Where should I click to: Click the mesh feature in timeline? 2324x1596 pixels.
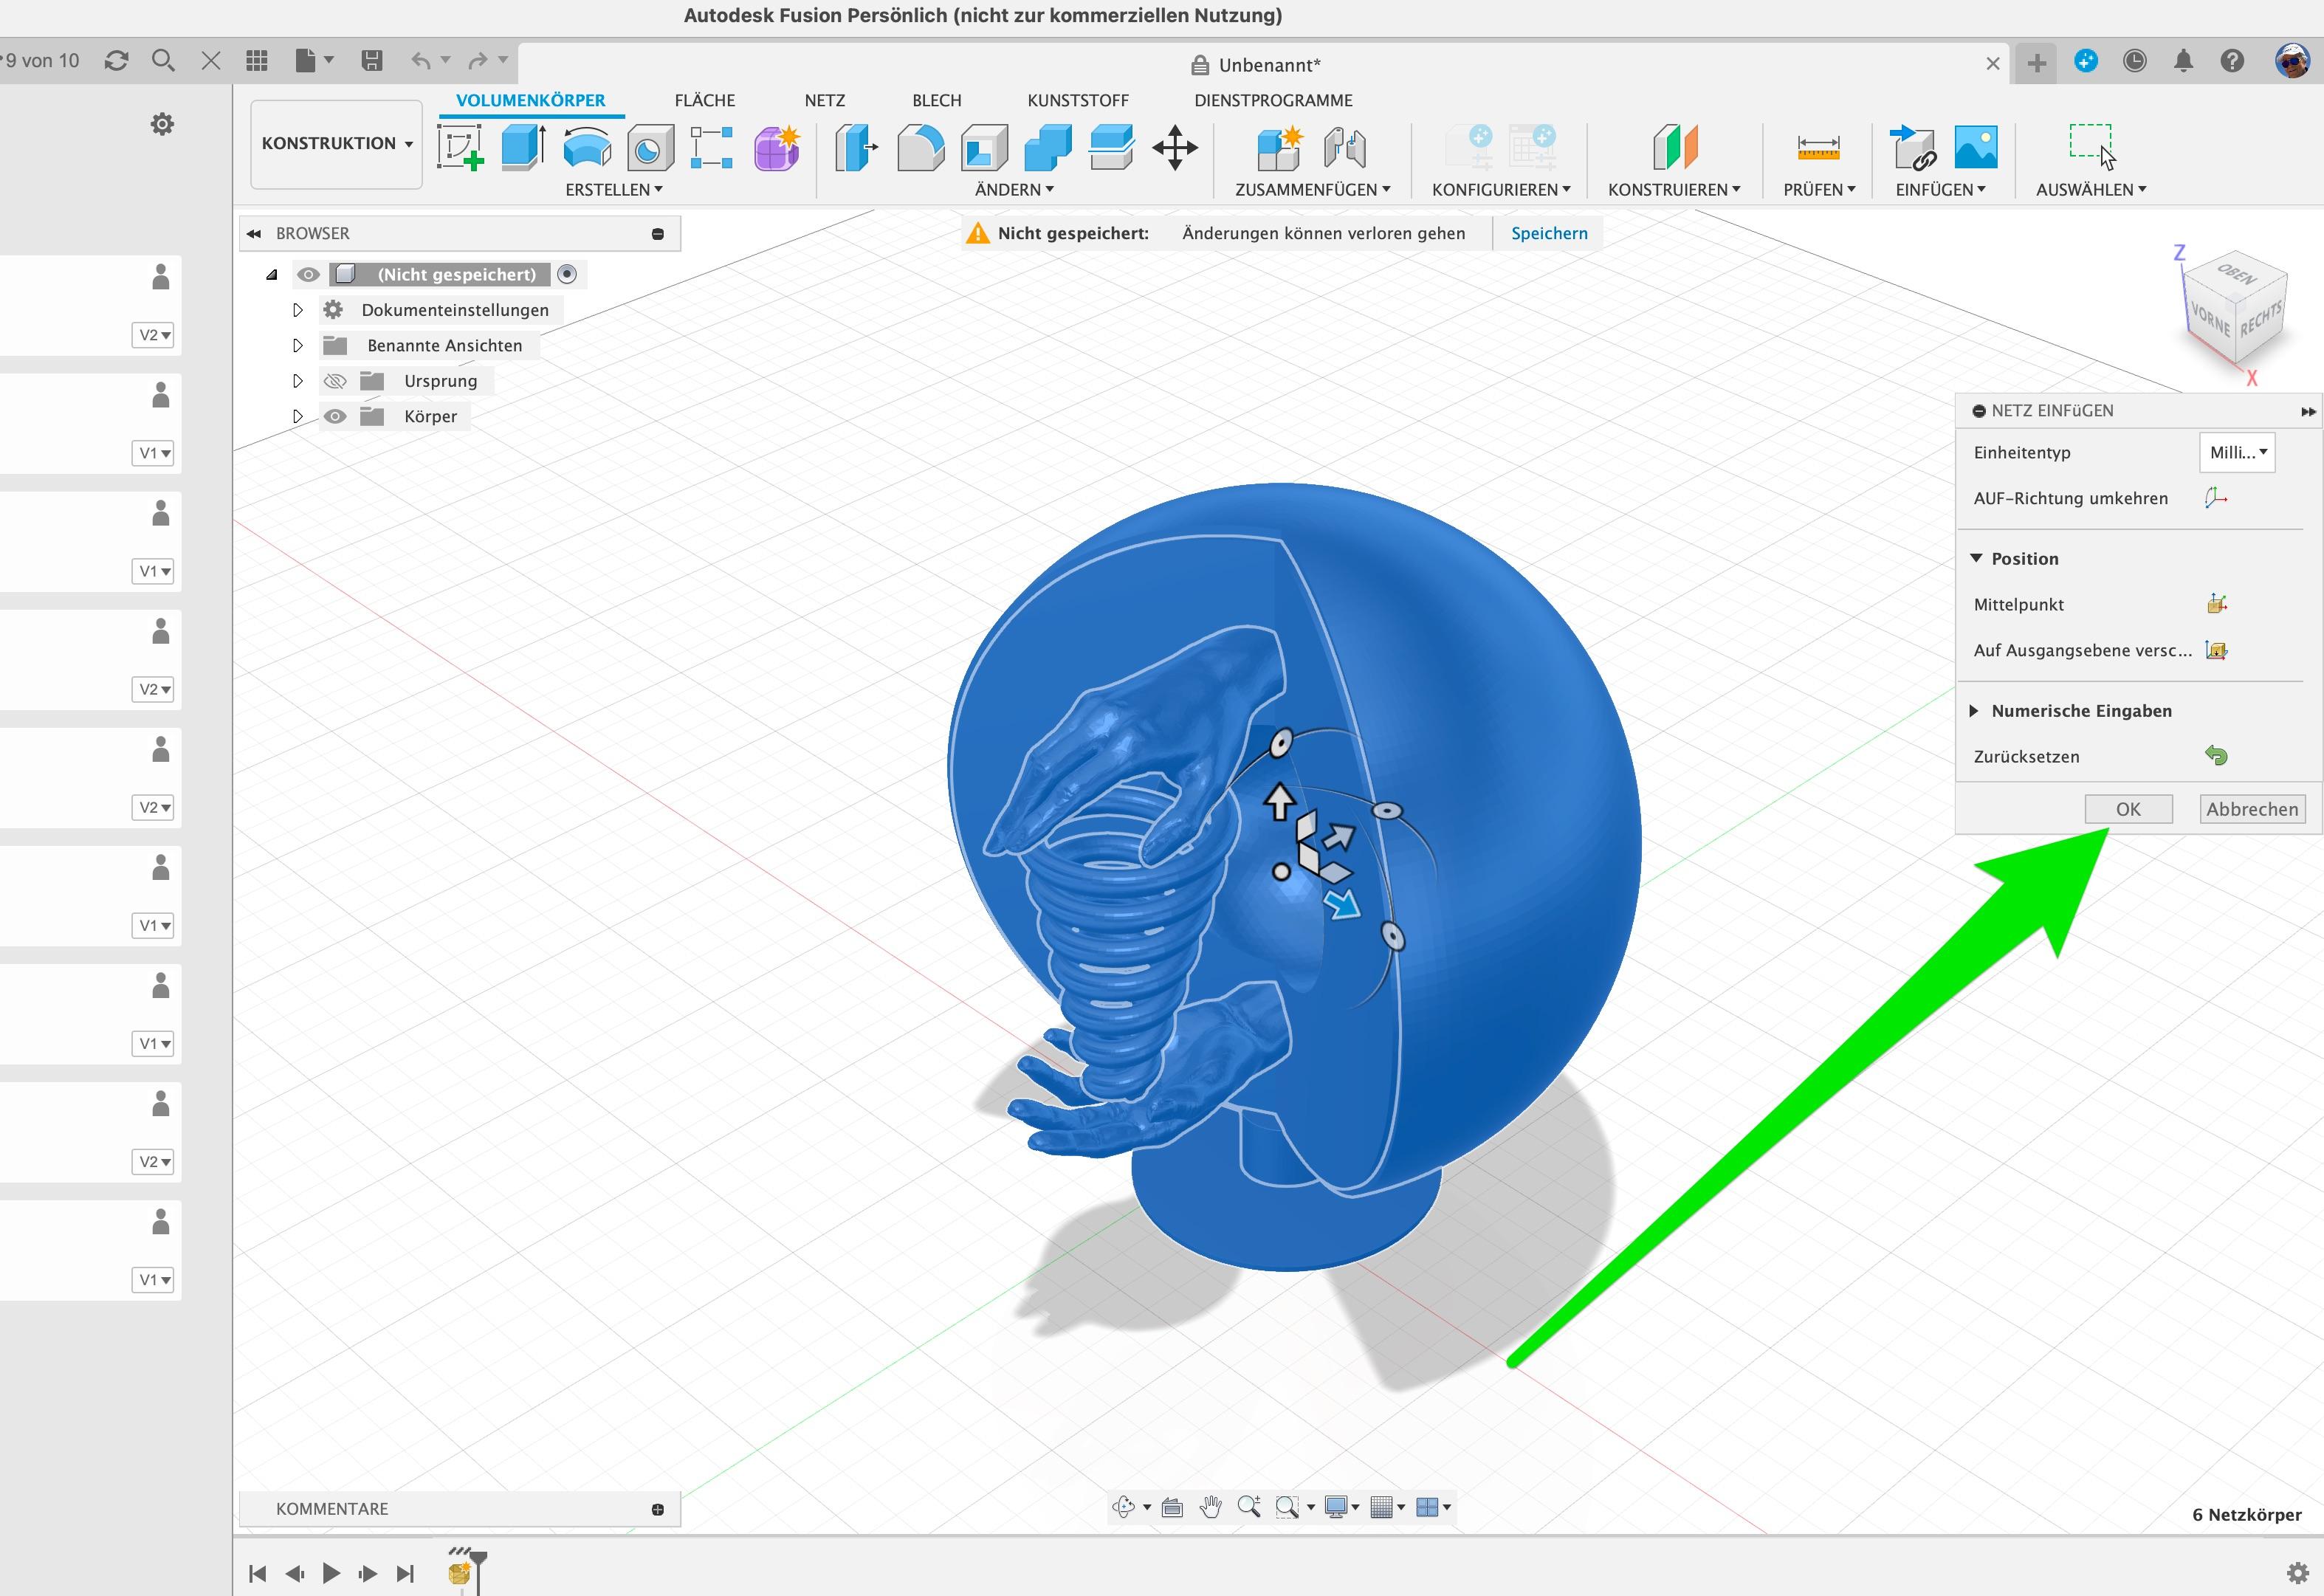coord(459,1573)
